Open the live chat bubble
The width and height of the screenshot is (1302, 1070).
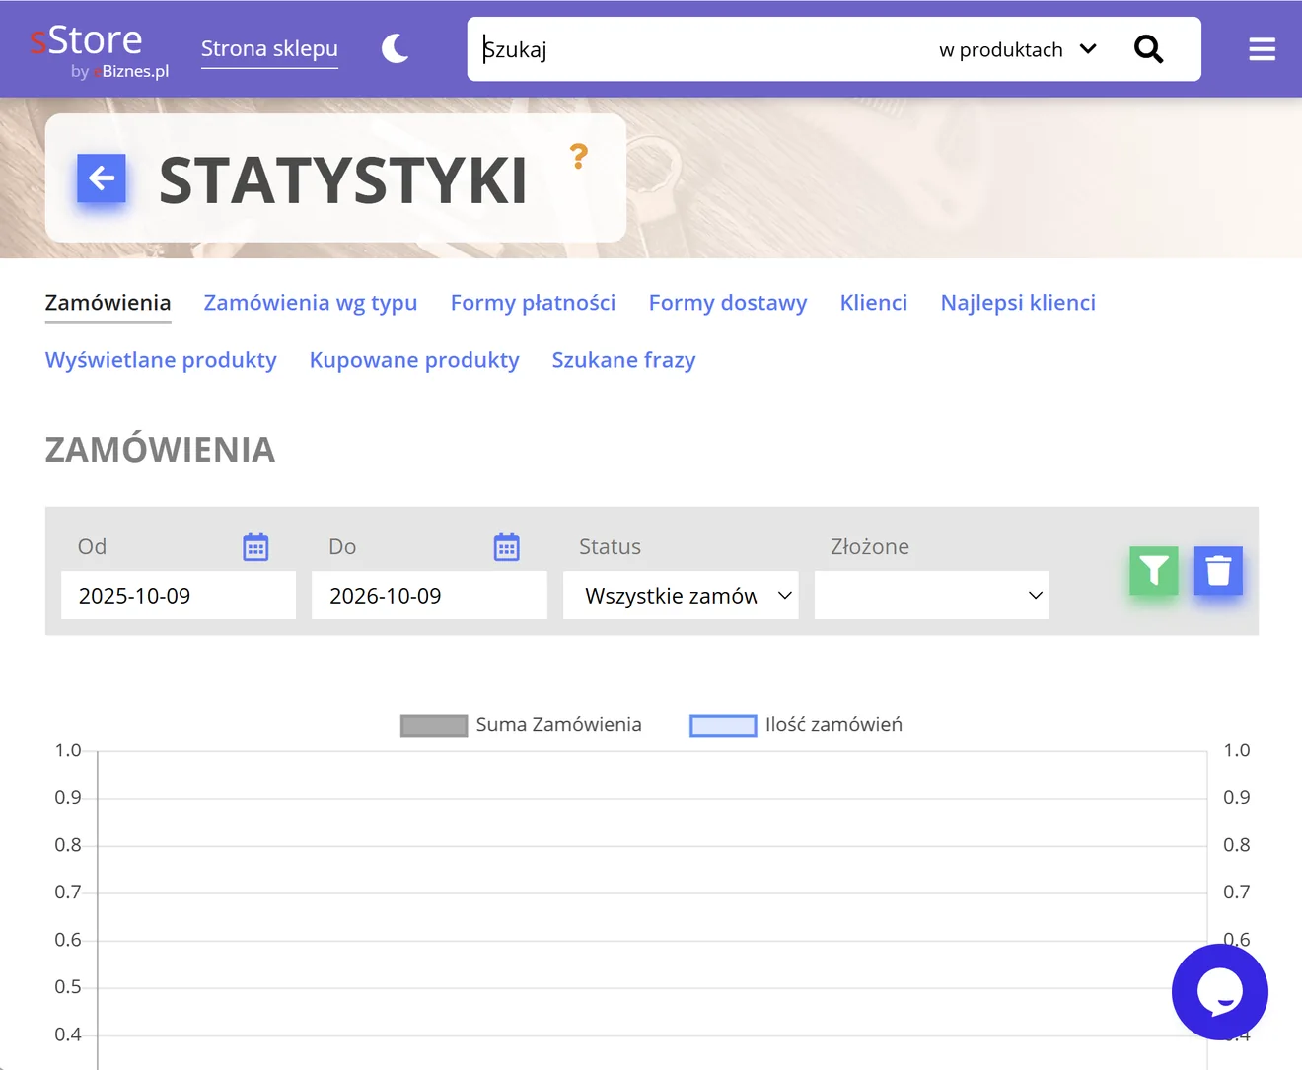pos(1220,992)
